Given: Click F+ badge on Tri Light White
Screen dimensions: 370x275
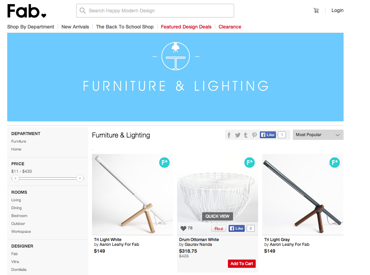Looking at the screenshot, I should click(x=164, y=163).
